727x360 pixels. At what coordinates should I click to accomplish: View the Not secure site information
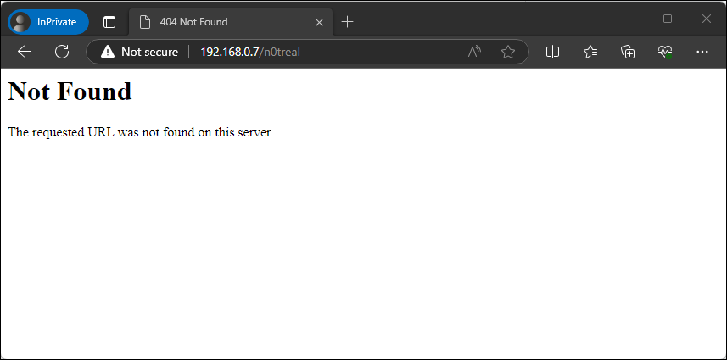click(x=140, y=52)
